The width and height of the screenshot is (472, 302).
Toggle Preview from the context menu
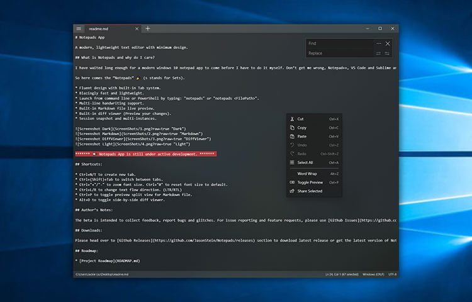click(x=310, y=182)
